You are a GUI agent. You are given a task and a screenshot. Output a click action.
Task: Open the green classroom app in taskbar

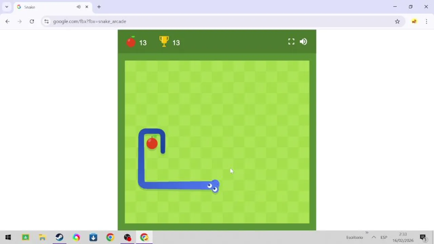coord(25,237)
